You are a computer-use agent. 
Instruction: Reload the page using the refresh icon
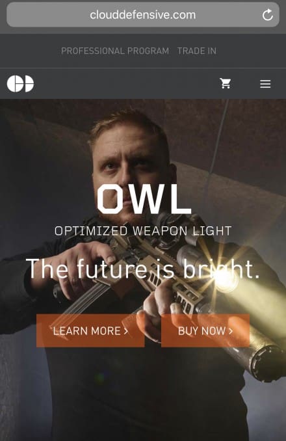267,15
